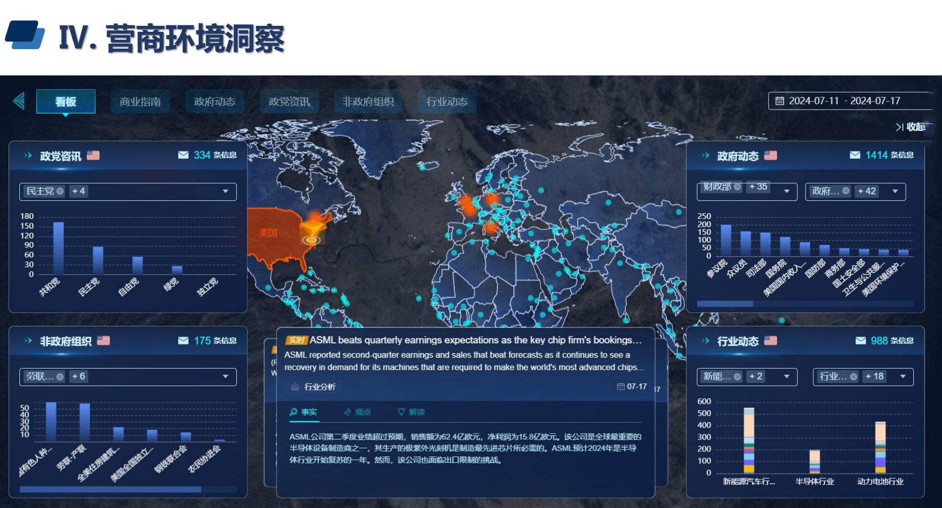Select the 观点 tab in news card
942x508 pixels.
click(x=357, y=412)
